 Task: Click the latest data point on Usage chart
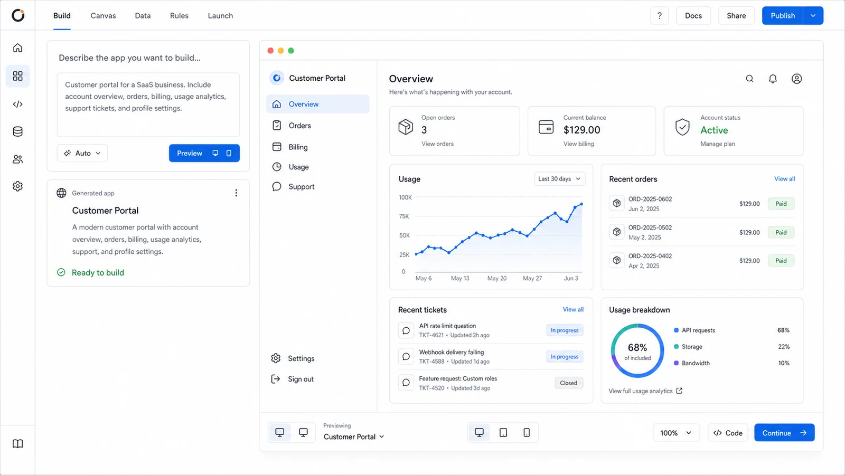[x=581, y=204]
